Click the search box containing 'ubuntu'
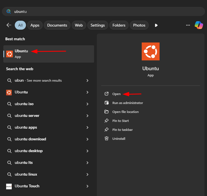The image size is (207, 196). coord(103,11)
